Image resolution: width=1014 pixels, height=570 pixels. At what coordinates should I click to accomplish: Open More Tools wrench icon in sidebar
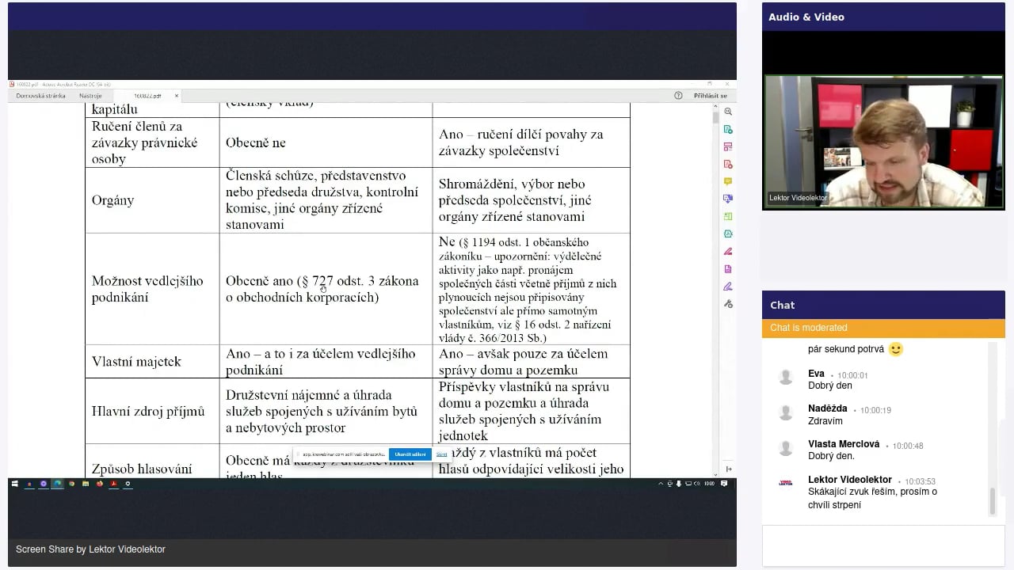point(728,304)
